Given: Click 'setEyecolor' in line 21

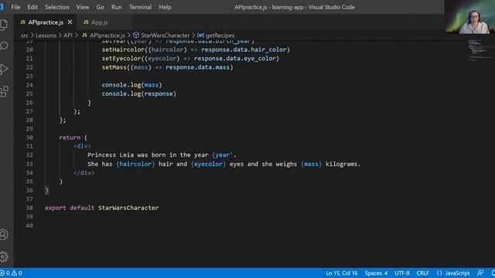Looking at the screenshot, I should click(x=121, y=59).
